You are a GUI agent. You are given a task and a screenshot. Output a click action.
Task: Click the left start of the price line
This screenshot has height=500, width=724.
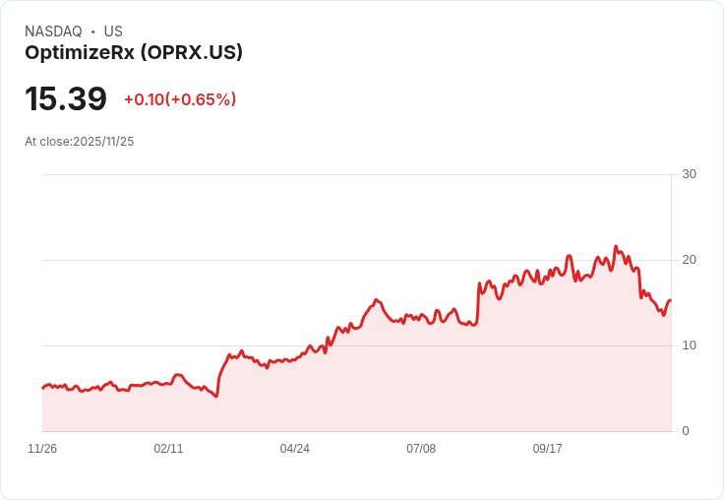pyautogui.click(x=43, y=388)
